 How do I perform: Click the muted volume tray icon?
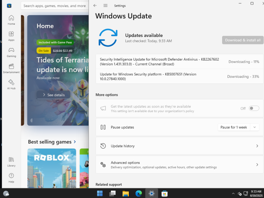click(240, 194)
